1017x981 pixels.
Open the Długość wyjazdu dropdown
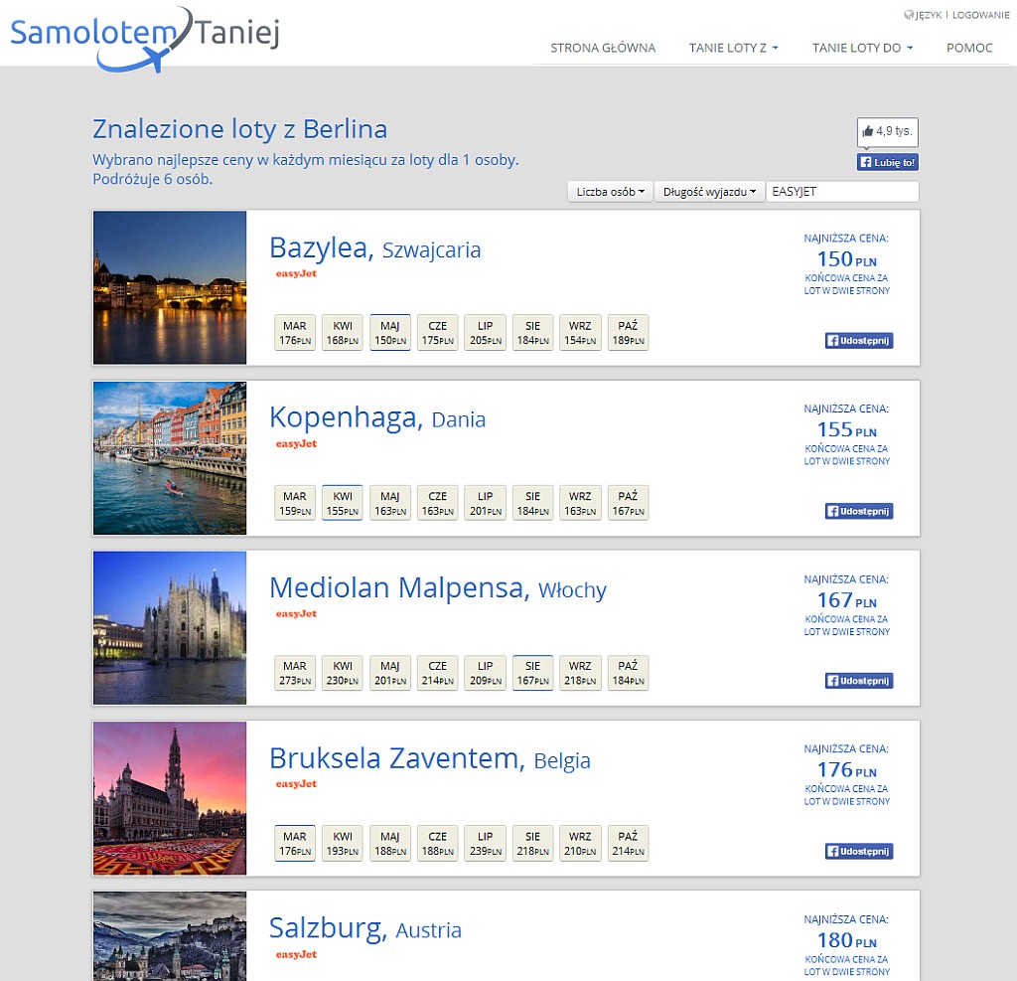pos(709,192)
